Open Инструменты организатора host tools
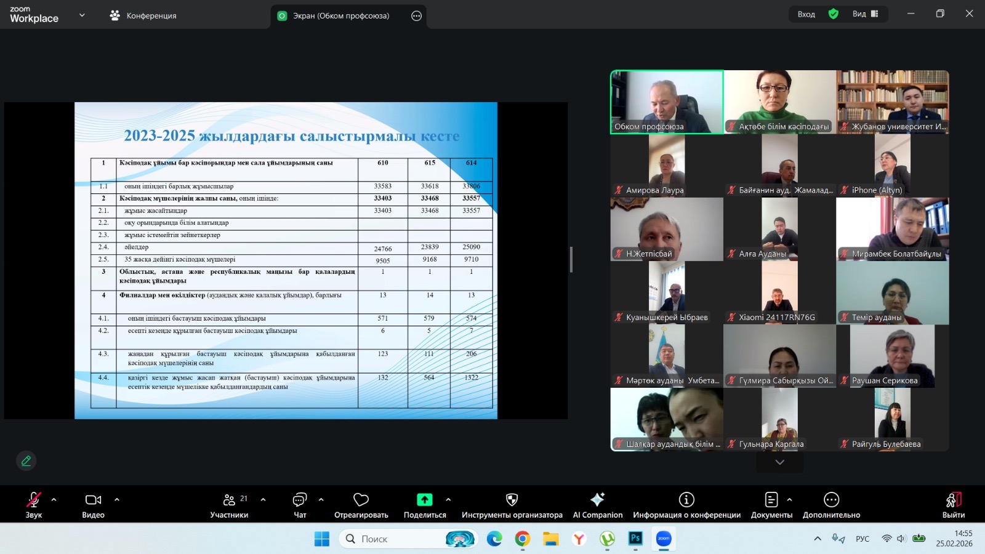 click(512, 505)
